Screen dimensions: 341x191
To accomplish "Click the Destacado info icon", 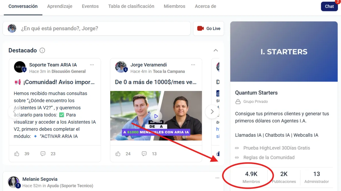I will [42, 51].
